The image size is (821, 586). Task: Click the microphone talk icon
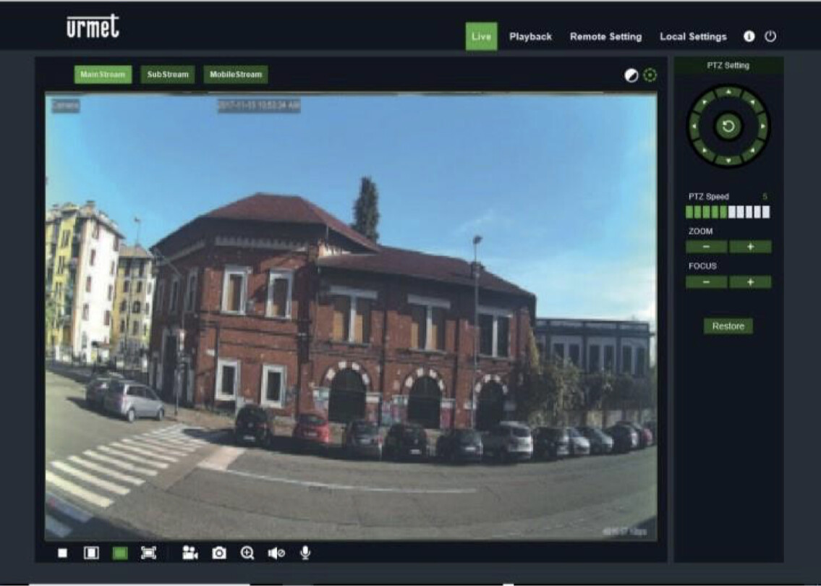click(x=305, y=553)
